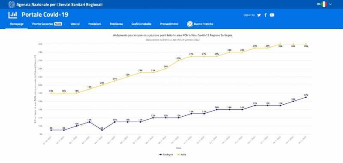Expand the language dropdown chevron
The height and width of the screenshot is (163, 343).
pyautogui.click(x=331, y=4)
